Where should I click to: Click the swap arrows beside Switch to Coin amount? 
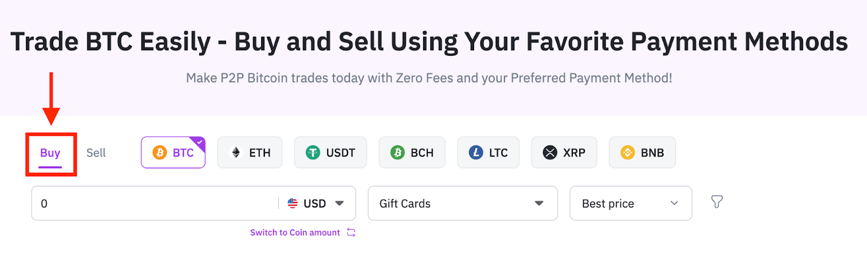point(351,233)
